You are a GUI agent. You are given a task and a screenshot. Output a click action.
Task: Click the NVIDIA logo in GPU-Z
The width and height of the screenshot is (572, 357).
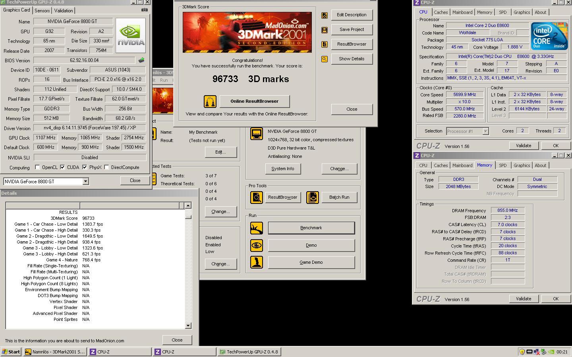coord(131,35)
